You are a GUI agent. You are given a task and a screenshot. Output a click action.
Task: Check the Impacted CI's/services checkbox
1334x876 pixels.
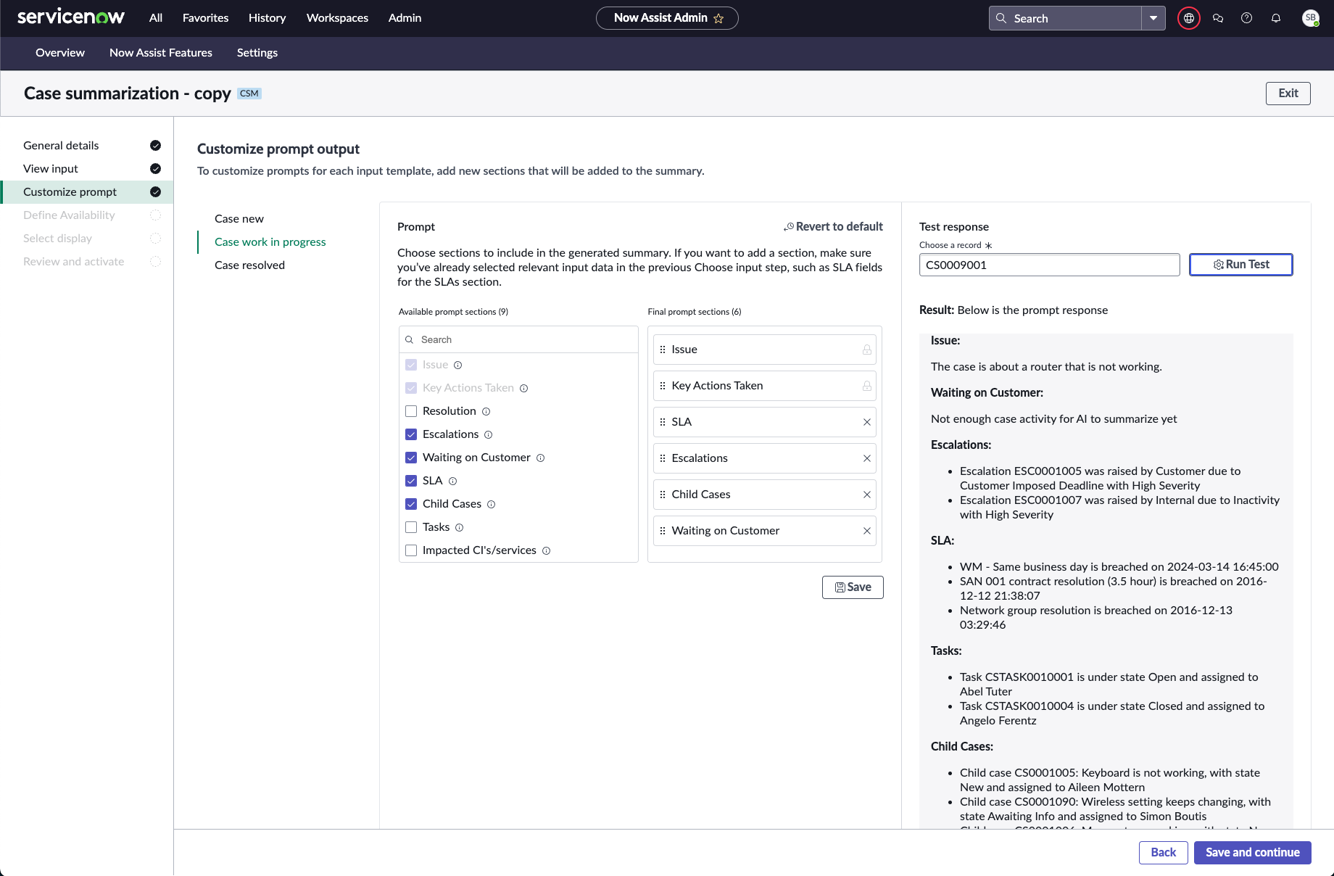pos(411,550)
